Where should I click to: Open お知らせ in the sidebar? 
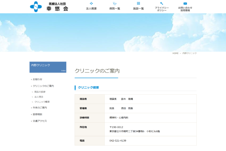[37, 79]
